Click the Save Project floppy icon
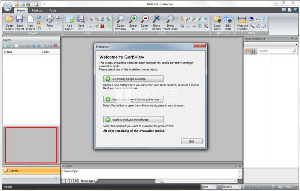The height and width of the screenshot is (191, 300). pyautogui.click(x=20, y=19)
